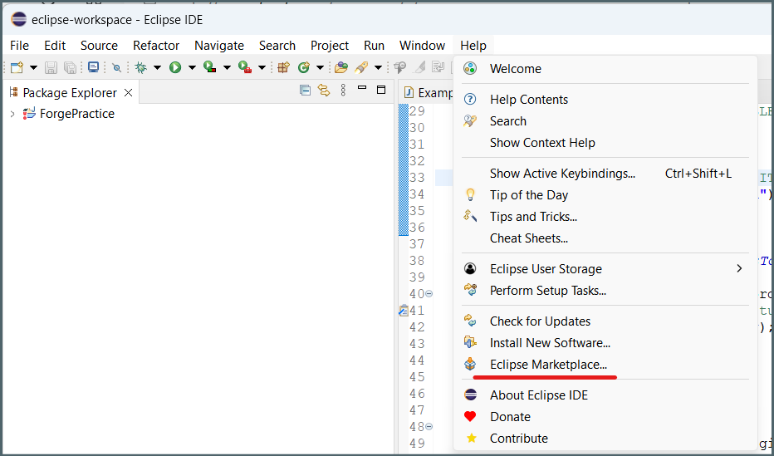This screenshot has width=774, height=456.
Task: Close the Package Explorer tab
Action: [x=128, y=92]
